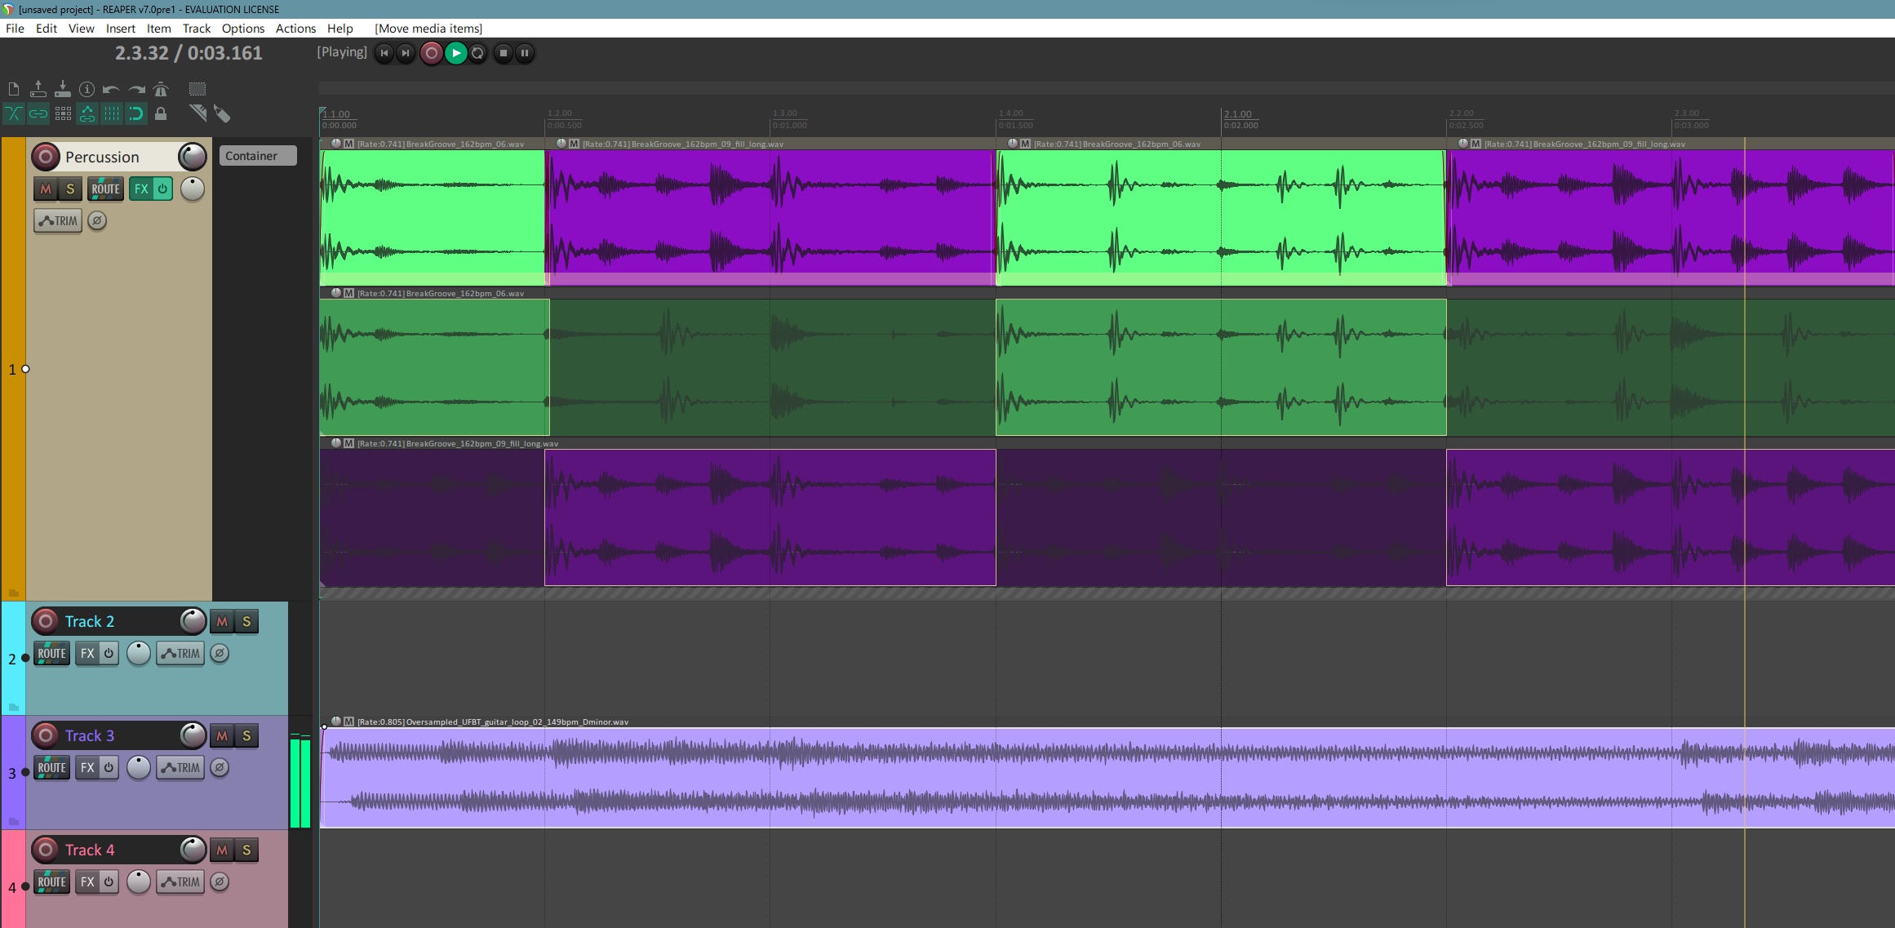Viewport: 1895px width, 928px height.
Task: Solo Track 3
Action: point(246,736)
